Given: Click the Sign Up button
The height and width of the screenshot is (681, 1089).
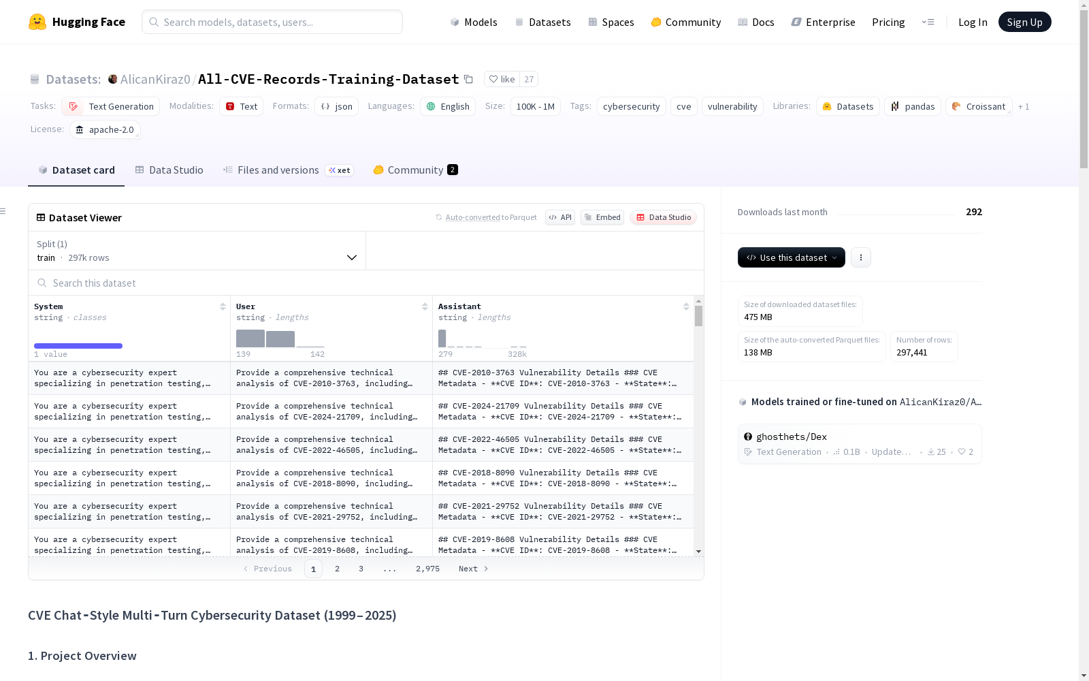Looking at the screenshot, I should tap(1025, 22).
